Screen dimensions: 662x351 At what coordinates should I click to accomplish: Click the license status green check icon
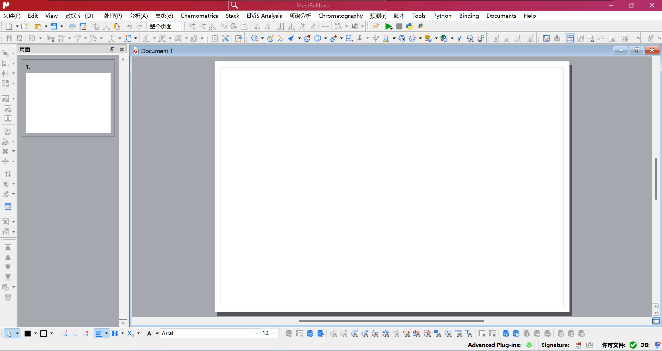(633, 345)
